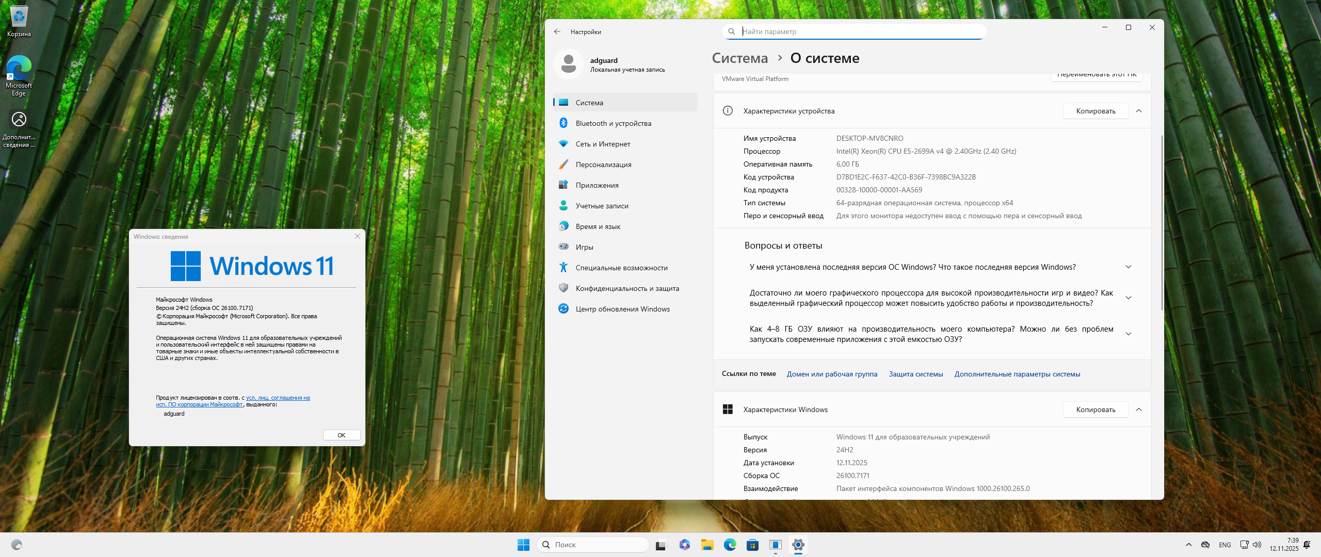Click the Settings back arrow
Viewport: 1321px width, 557px height.
(x=557, y=31)
